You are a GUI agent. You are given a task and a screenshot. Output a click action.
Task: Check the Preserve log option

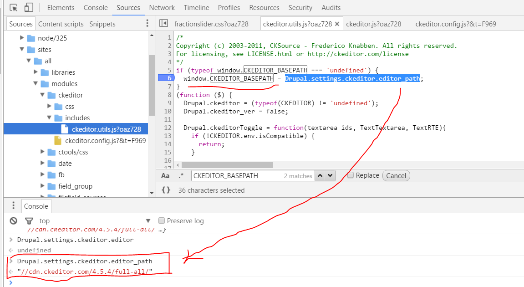pos(161,221)
